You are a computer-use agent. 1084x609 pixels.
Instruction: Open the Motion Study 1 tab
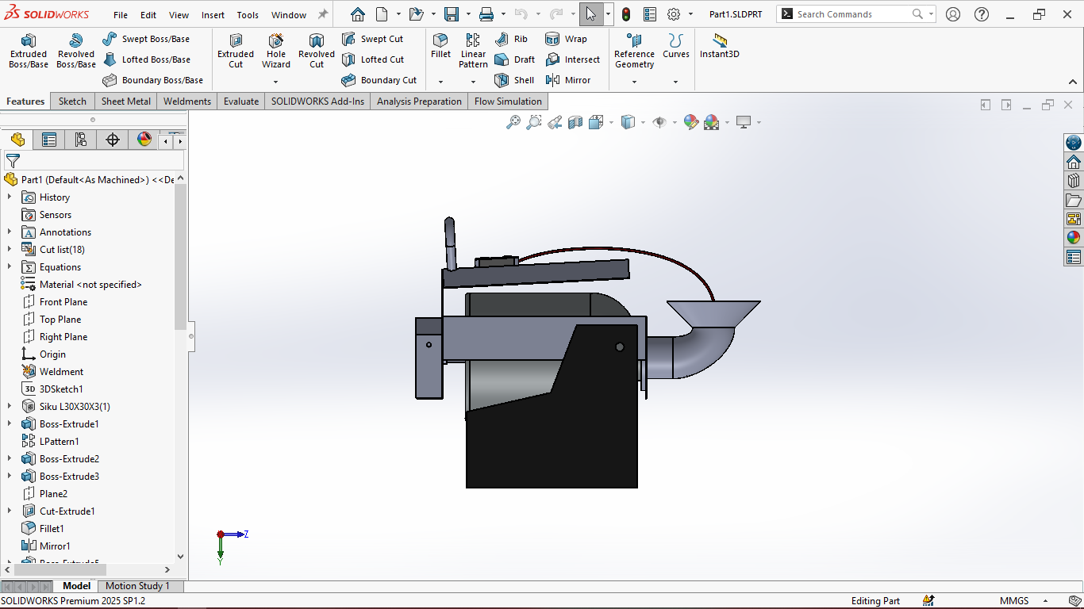(x=137, y=586)
